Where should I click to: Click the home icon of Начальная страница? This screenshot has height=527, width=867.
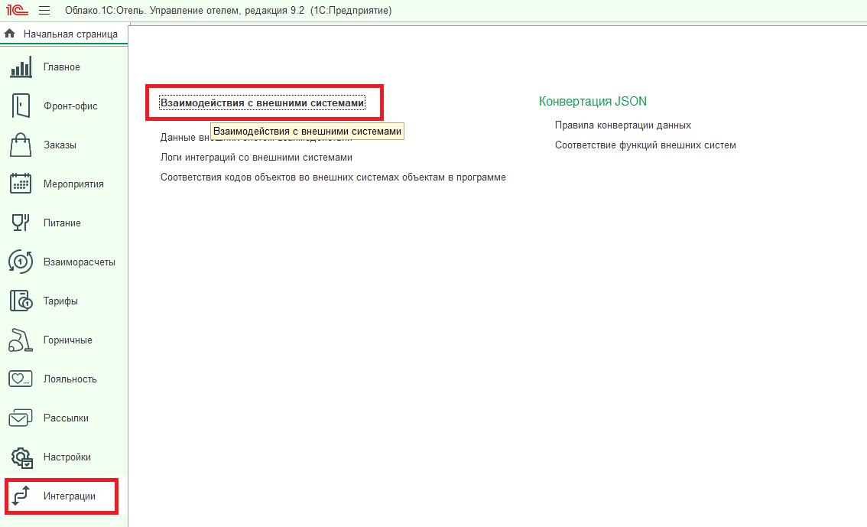(9, 34)
